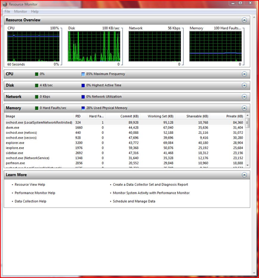259x278 pixels.
Task: Select the perfmon.exe process row
Action: (125, 163)
